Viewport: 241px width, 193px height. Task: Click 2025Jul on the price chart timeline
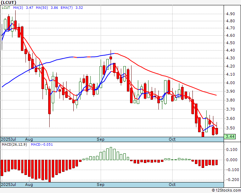9,139
